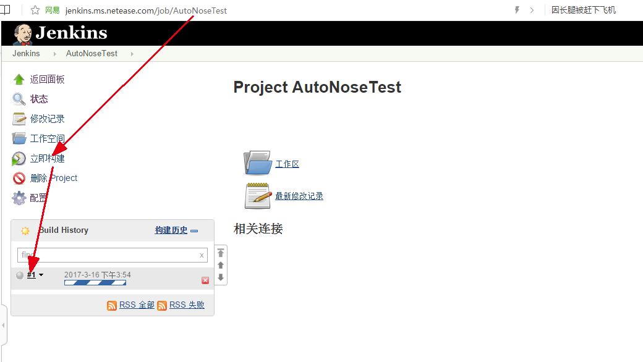Open the RSS 失败 feed link
Image resolution: width=643 pixels, height=362 pixels.
pos(187,305)
